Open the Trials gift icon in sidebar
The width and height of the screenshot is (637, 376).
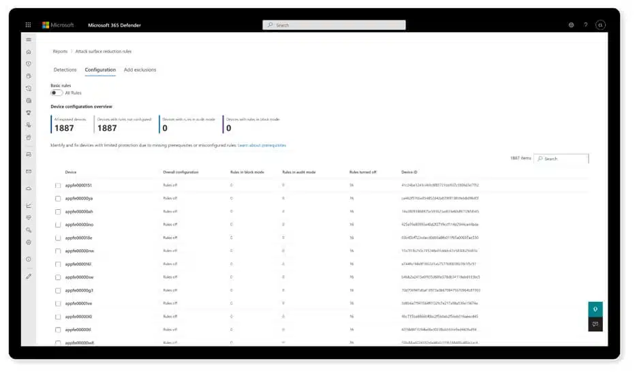click(29, 138)
